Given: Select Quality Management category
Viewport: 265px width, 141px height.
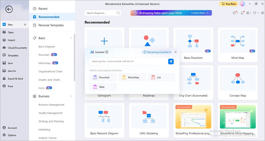Looking at the screenshot, I should tap(50, 113).
